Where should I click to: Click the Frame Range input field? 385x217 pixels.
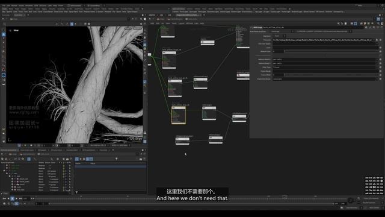[325, 71]
